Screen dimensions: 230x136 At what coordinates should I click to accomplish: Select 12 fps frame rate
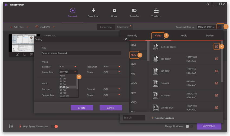[x=63, y=79]
